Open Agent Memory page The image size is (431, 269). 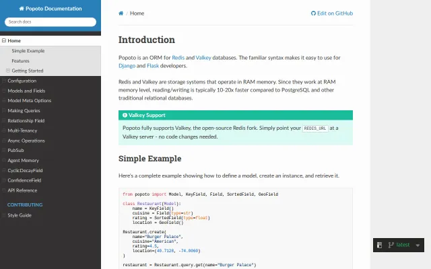click(23, 160)
